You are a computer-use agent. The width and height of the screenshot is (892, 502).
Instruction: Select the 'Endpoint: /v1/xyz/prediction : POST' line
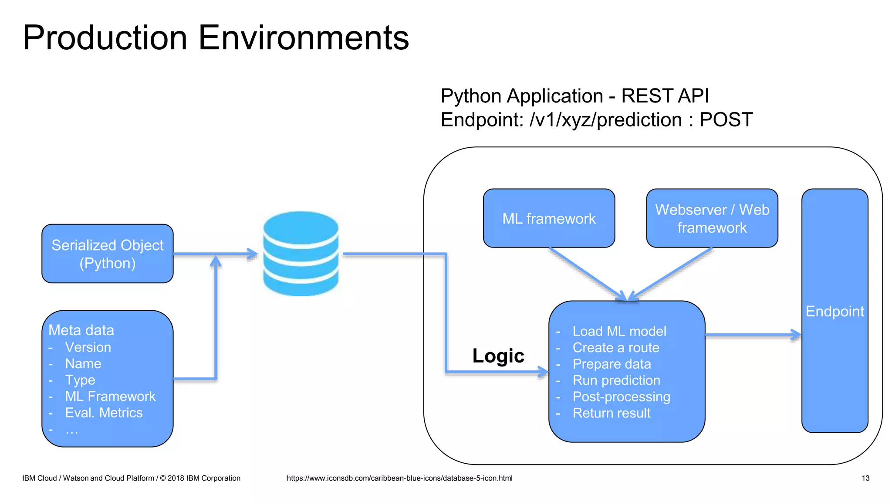point(596,120)
